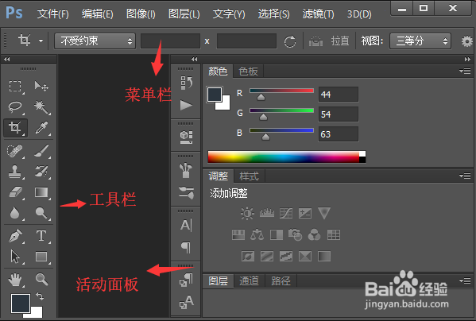
Task: Open the 调整 panel options menu
Action: (x=465, y=176)
